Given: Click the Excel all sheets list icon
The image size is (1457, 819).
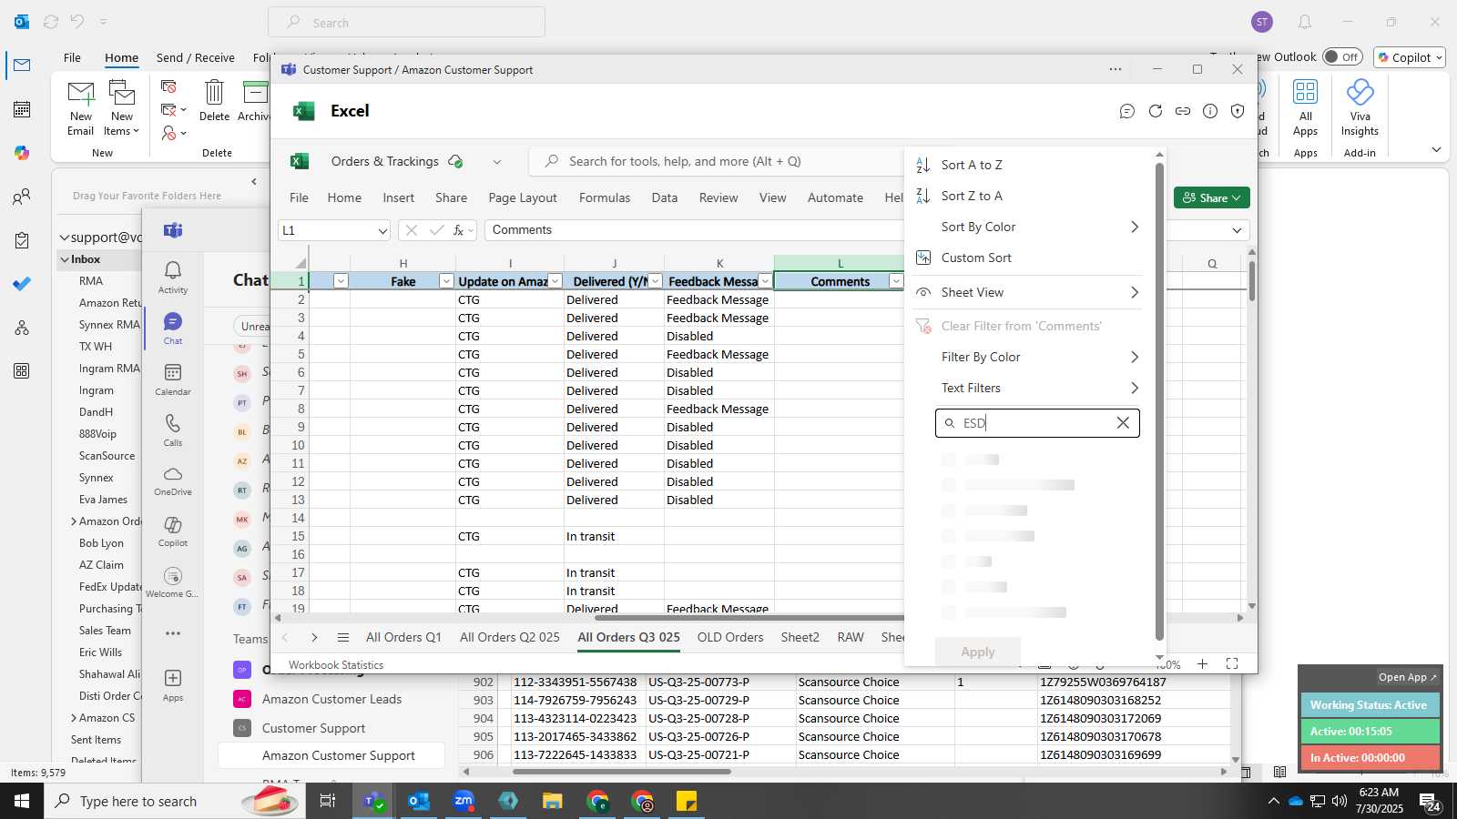Looking at the screenshot, I should tap(343, 637).
